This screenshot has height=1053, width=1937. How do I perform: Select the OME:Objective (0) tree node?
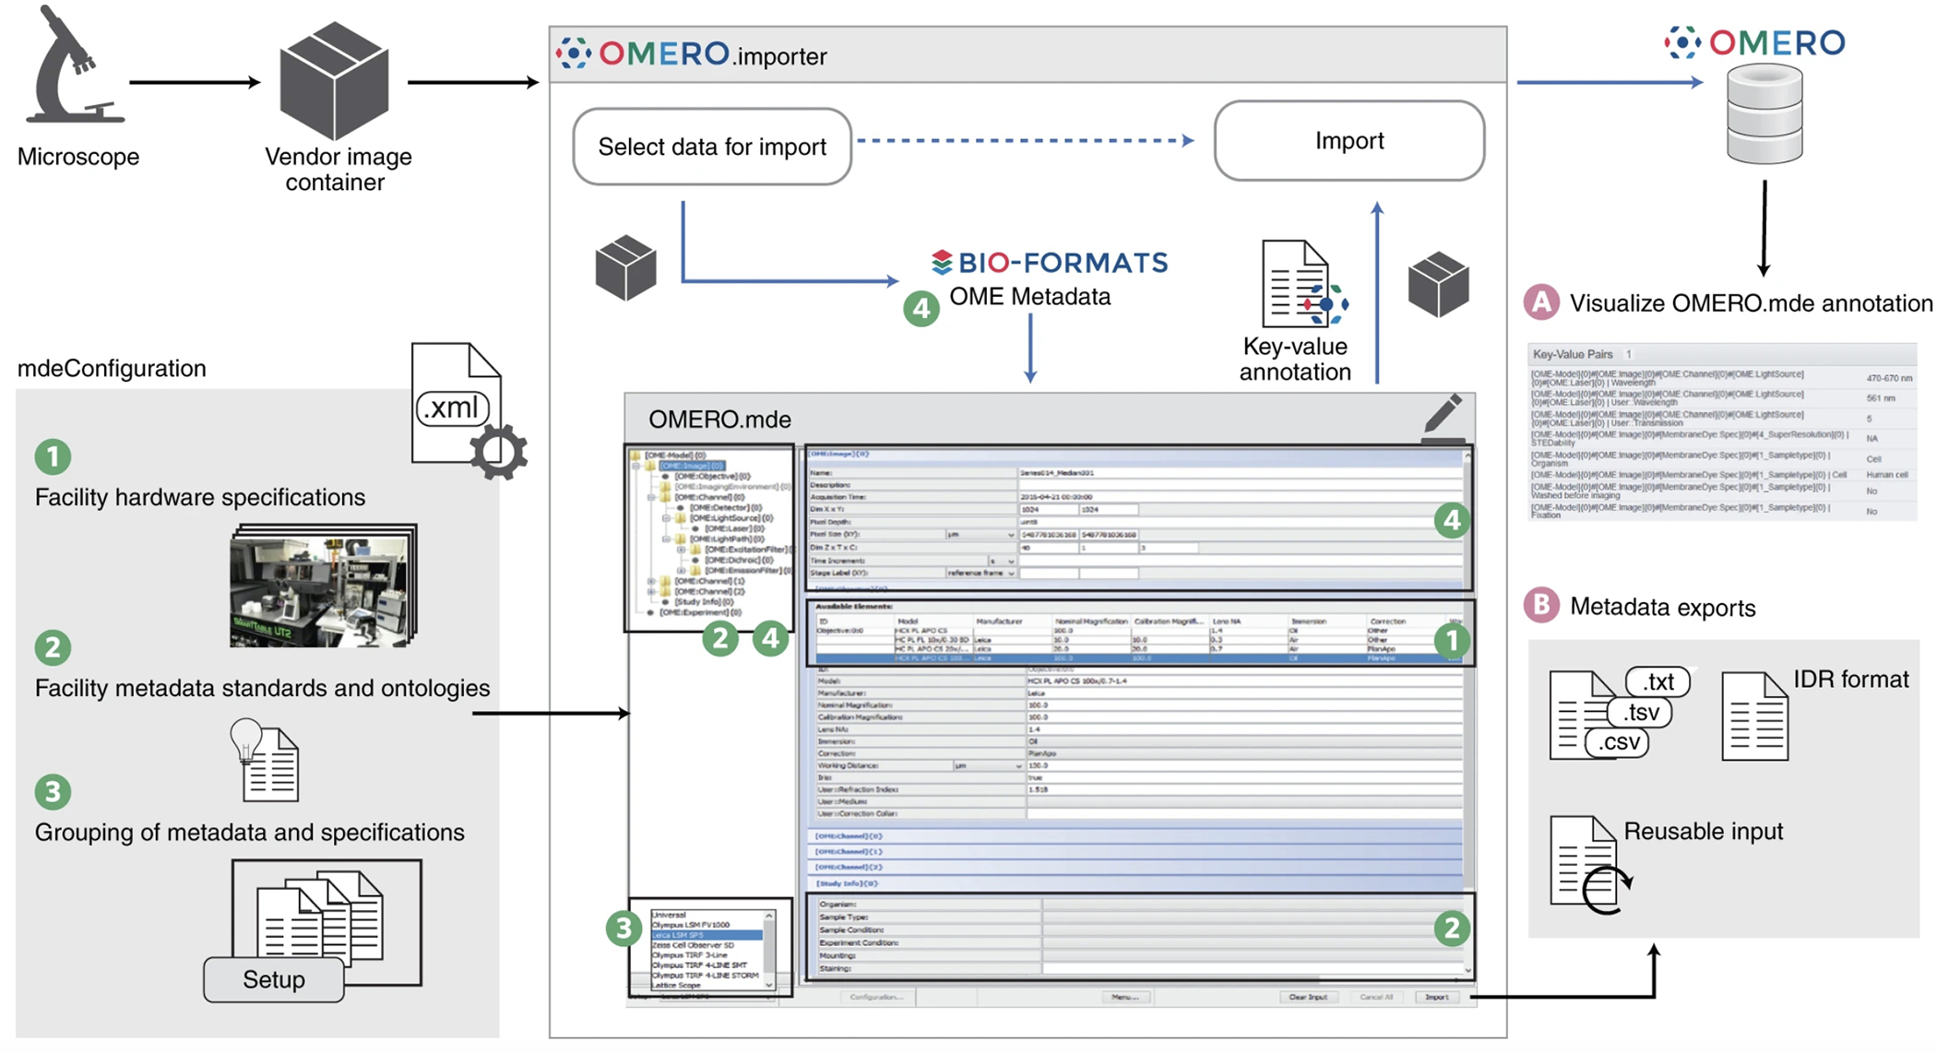pyautogui.click(x=712, y=477)
